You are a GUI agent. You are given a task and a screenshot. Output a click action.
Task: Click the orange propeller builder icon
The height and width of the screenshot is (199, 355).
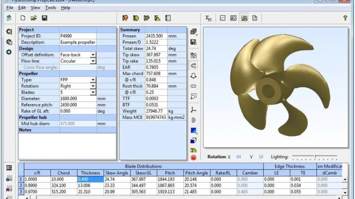pyautogui.click(x=125, y=18)
